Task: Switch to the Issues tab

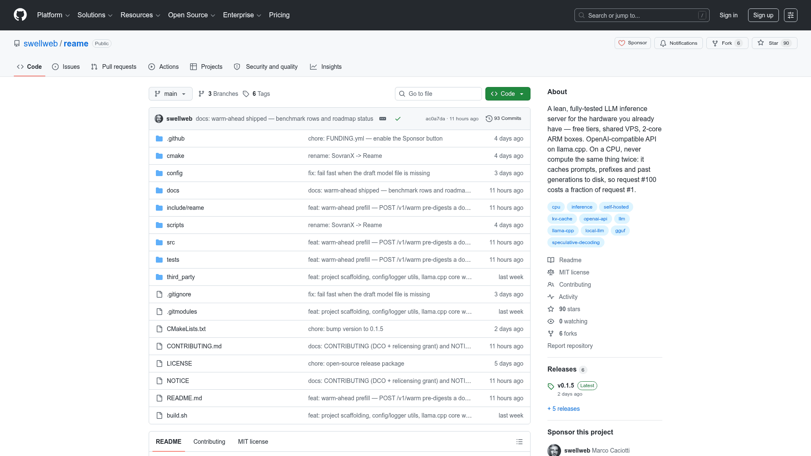Action: pyautogui.click(x=66, y=67)
